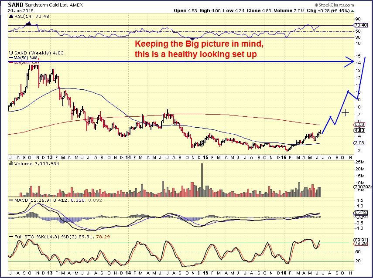Click the 15M volume axis label

coord(360,176)
